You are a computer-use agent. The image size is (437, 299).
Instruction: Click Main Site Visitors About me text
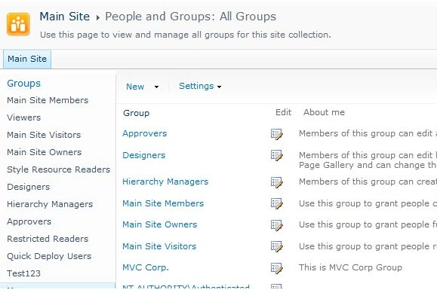point(368,246)
